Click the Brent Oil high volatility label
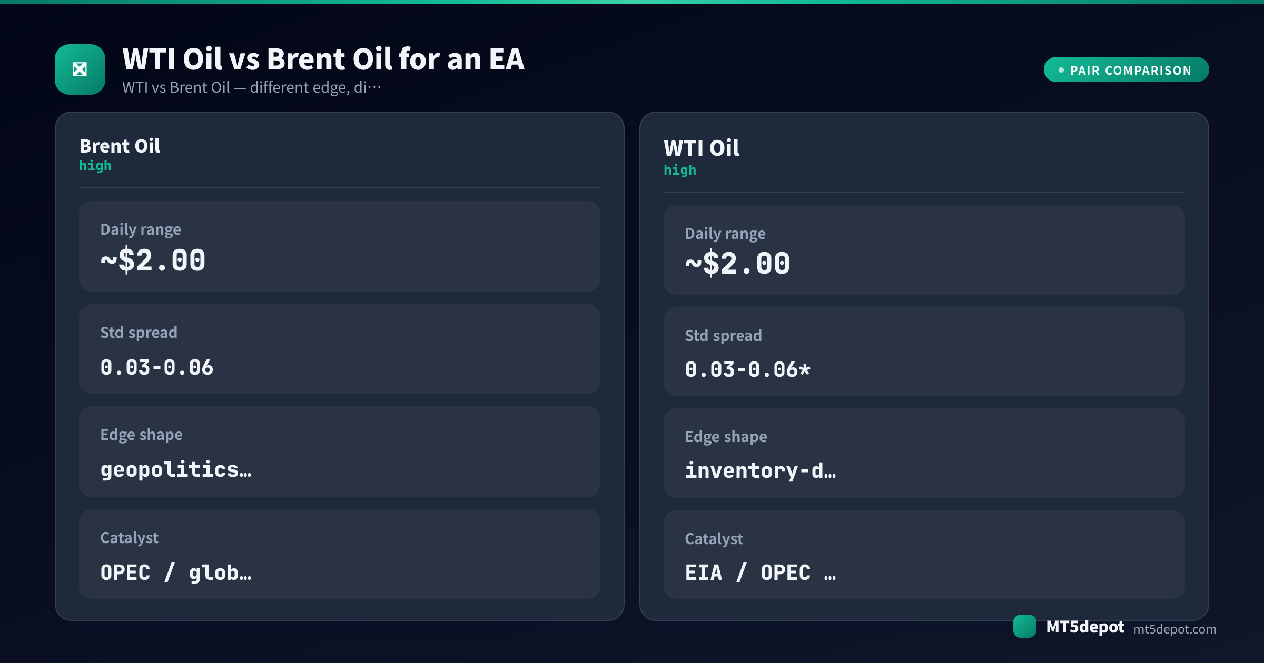1264x663 pixels. coord(95,166)
